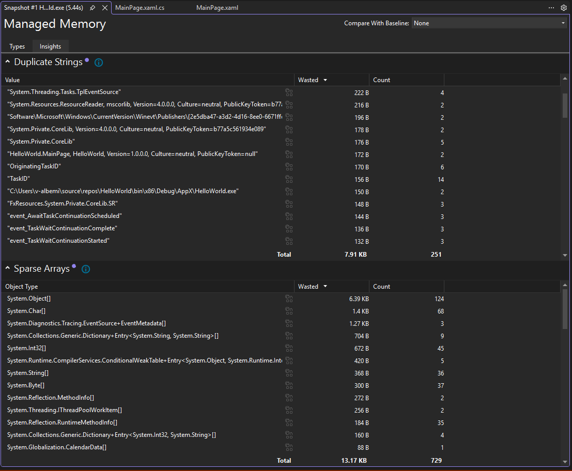Sort Duplicate Strings by the Count column
Image resolution: width=572 pixels, height=471 pixels.
click(x=381, y=80)
